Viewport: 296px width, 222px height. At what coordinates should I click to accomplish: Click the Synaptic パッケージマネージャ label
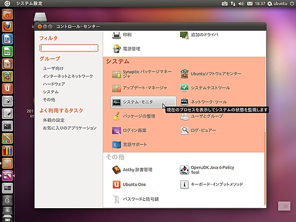point(148,74)
